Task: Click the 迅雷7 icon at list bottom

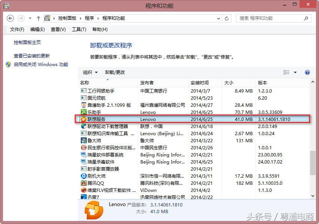Action: (x=83, y=197)
